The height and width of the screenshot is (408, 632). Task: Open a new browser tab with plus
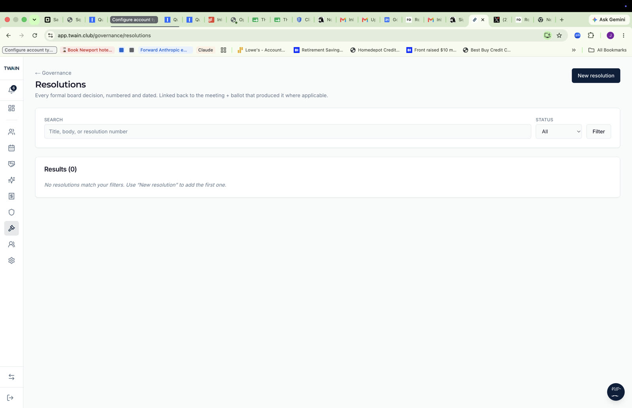[561, 20]
